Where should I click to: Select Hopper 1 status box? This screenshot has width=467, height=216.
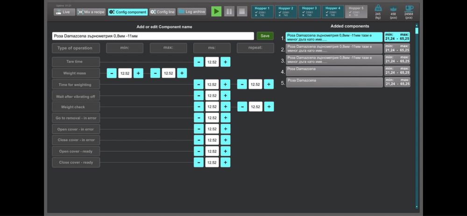pyautogui.click(x=262, y=12)
